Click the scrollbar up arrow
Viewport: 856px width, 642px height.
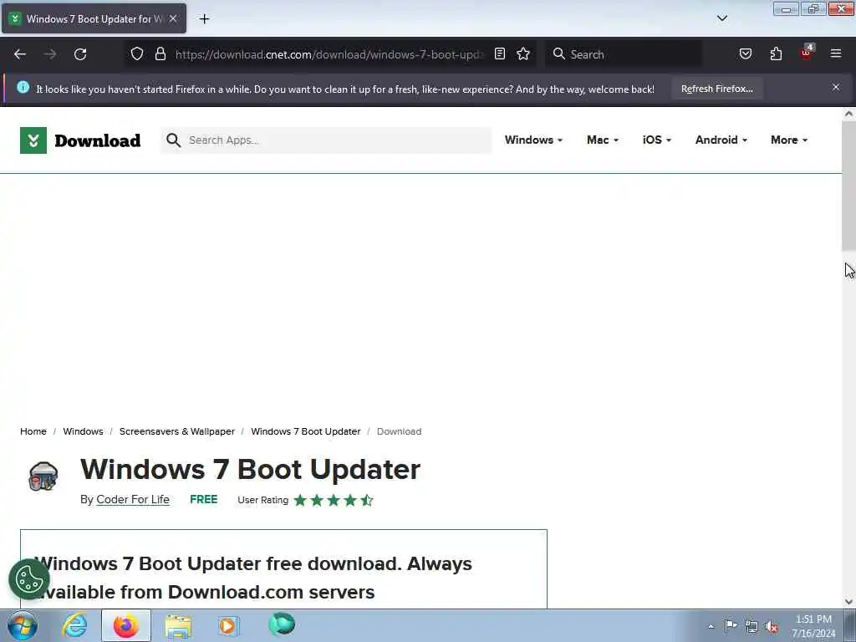click(x=848, y=114)
